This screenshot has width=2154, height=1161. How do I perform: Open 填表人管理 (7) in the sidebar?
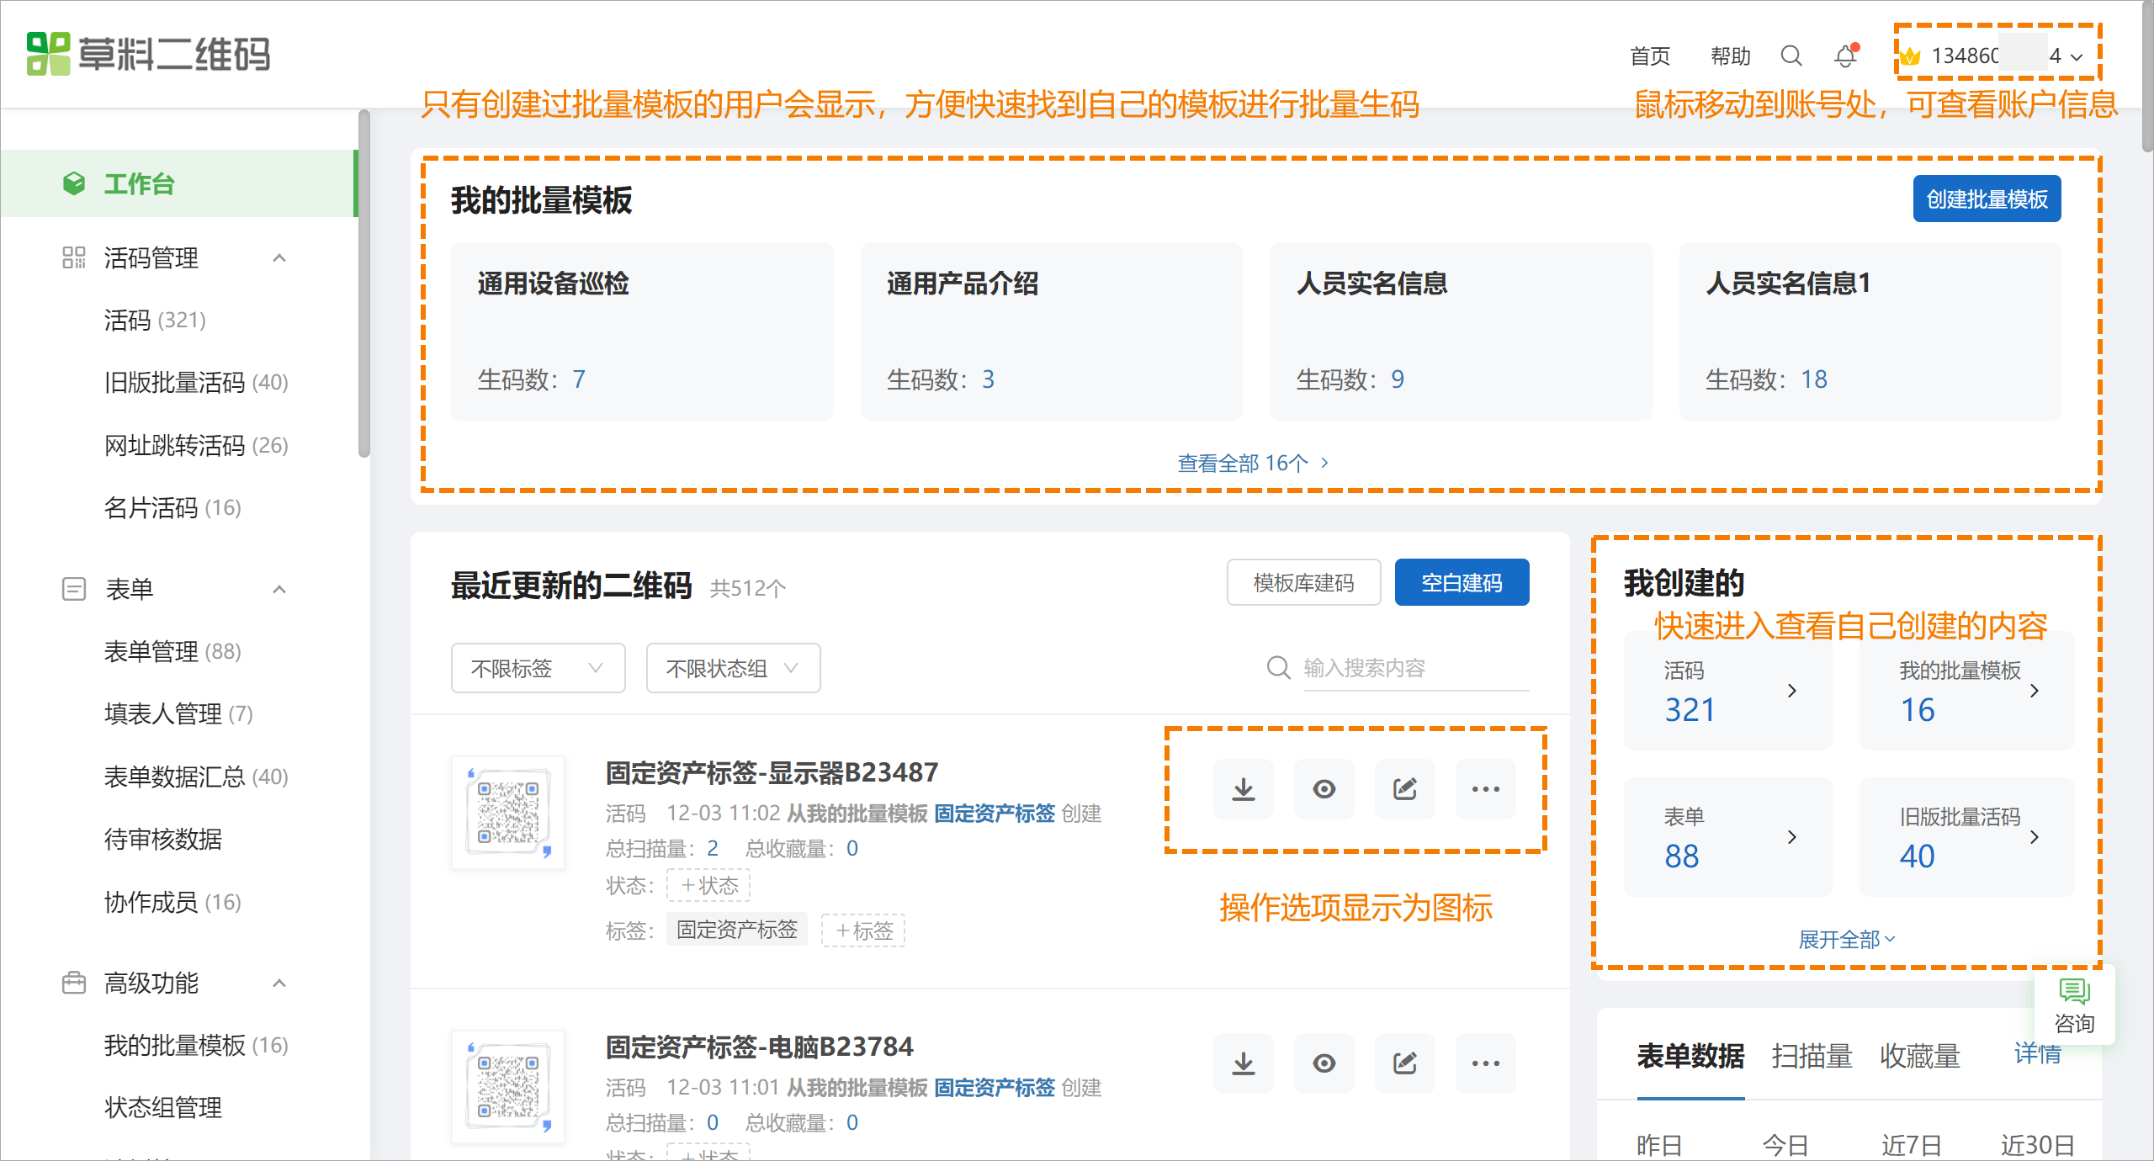(x=178, y=714)
